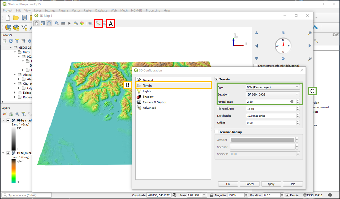Toggle the Show camera info checkbox
This screenshot has width=340, height=199.
click(255, 66)
